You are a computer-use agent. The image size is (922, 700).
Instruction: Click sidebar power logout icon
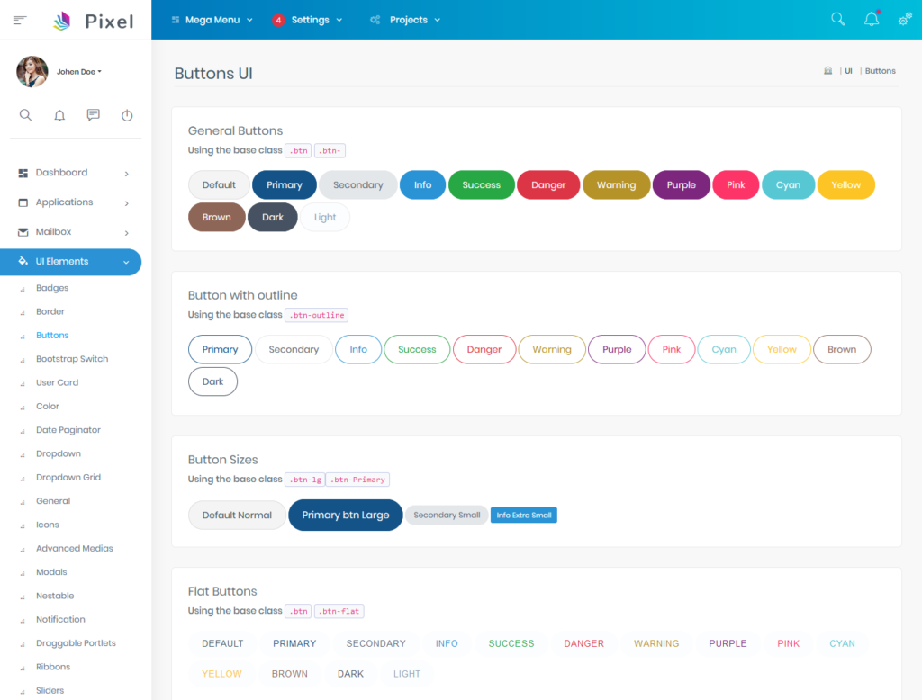(x=127, y=115)
